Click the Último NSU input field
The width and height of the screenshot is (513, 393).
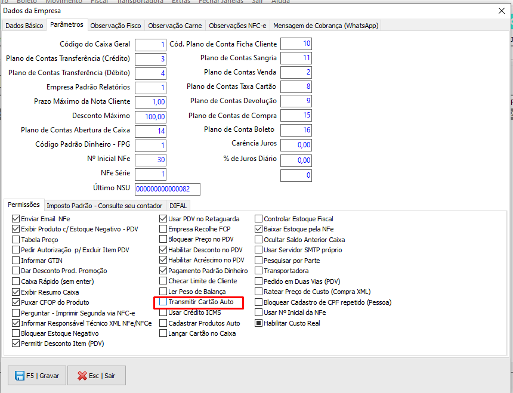point(167,189)
